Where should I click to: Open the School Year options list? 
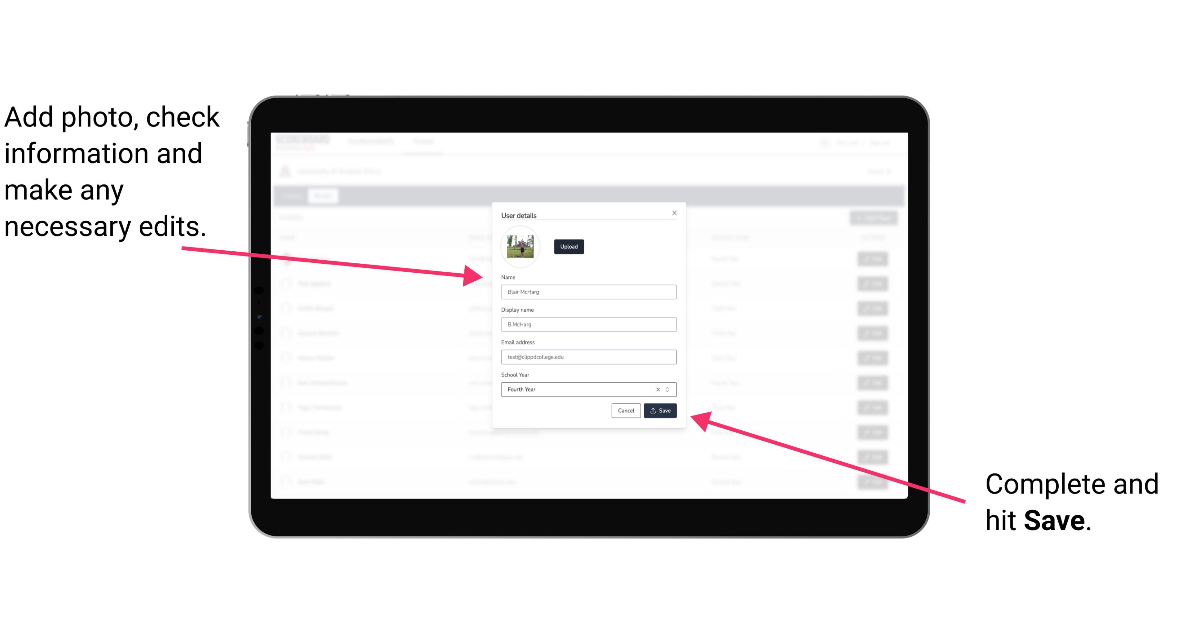pyautogui.click(x=669, y=389)
